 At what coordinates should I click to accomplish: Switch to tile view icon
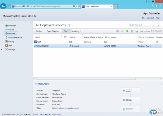tap(117, 31)
